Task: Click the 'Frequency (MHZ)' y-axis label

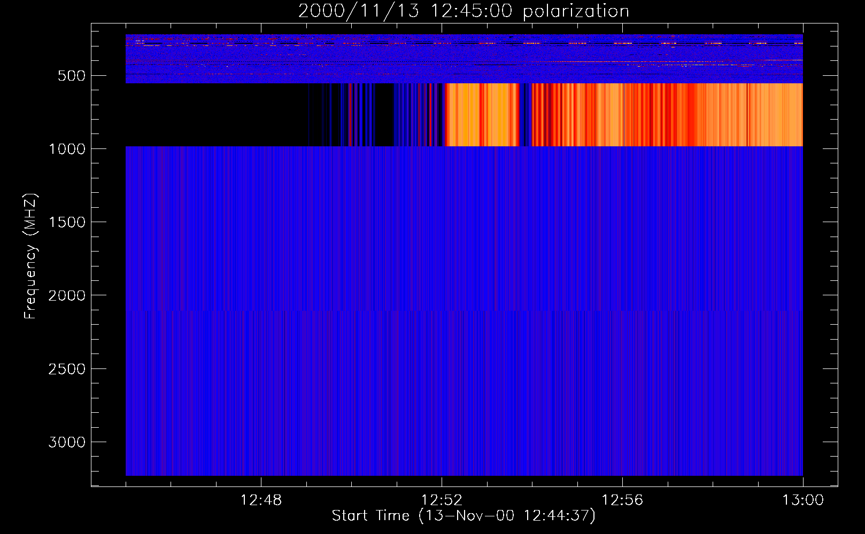Action: coord(31,256)
